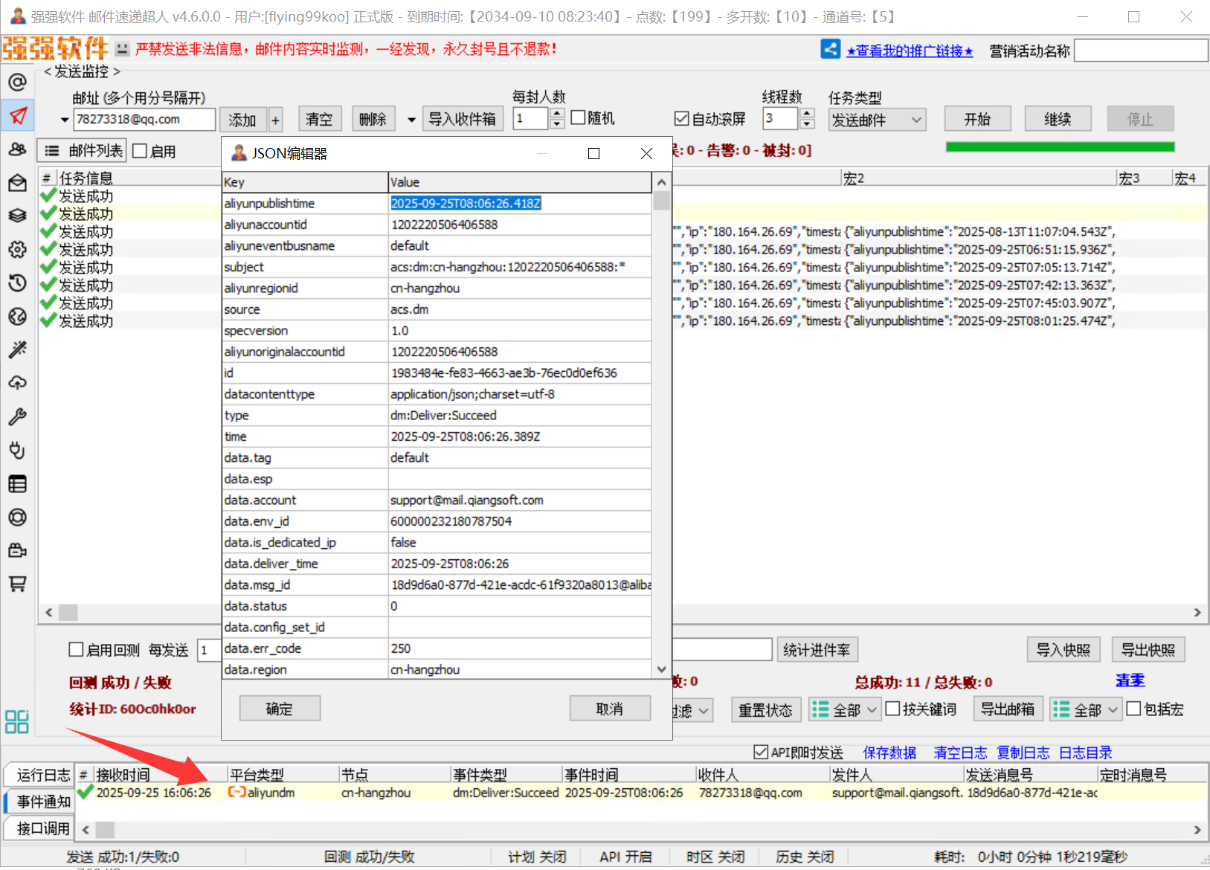Toggle the 随机 checkbox
Viewport: 1210px width, 870px height.
pyautogui.click(x=579, y=118)
